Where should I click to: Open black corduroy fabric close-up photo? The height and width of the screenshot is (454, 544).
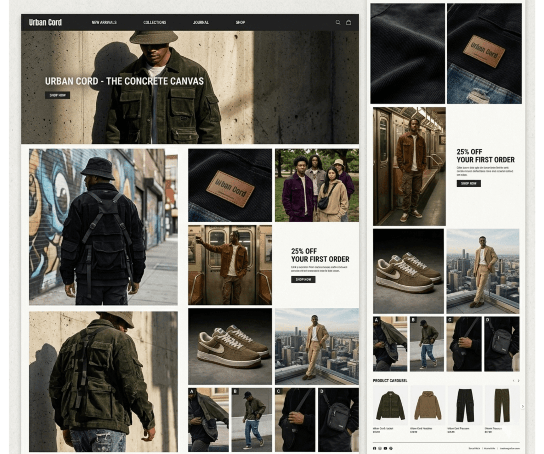tap(408, 53)
